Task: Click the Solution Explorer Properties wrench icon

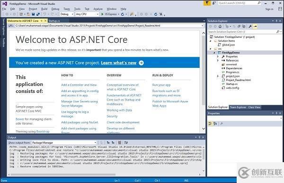Action: tap(250, 27)
